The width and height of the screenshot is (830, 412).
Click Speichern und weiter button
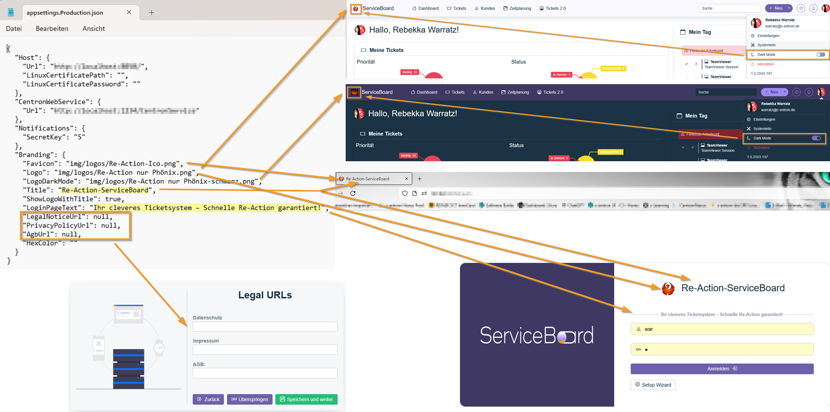(x=306, y=400)
